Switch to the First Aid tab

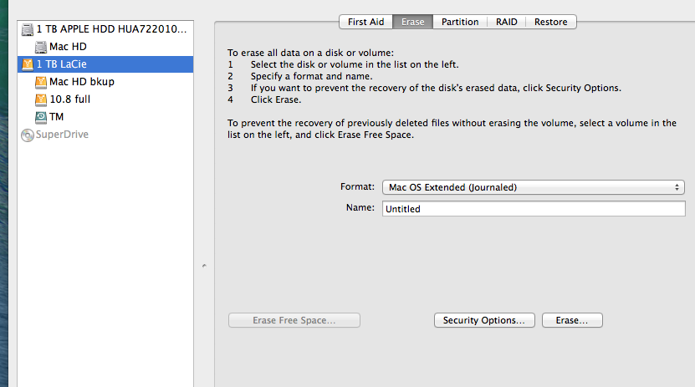(x=365, y=22)
